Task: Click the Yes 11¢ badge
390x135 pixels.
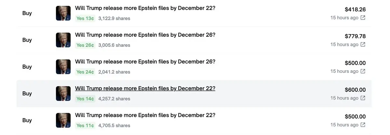Action: 85,126
